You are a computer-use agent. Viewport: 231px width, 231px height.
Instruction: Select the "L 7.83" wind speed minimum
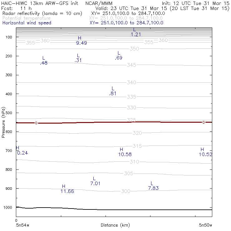[153, 186]
